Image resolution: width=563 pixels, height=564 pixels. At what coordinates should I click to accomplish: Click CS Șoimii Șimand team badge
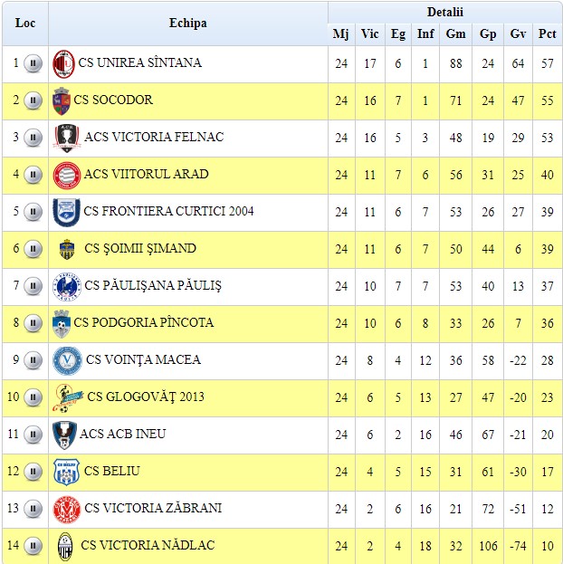click(x=66, y=249)
